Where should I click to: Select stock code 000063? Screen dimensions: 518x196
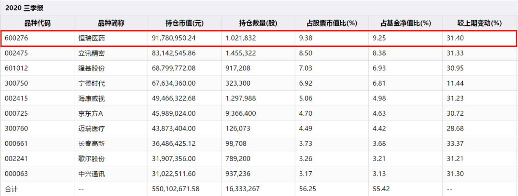click(16, 174)
